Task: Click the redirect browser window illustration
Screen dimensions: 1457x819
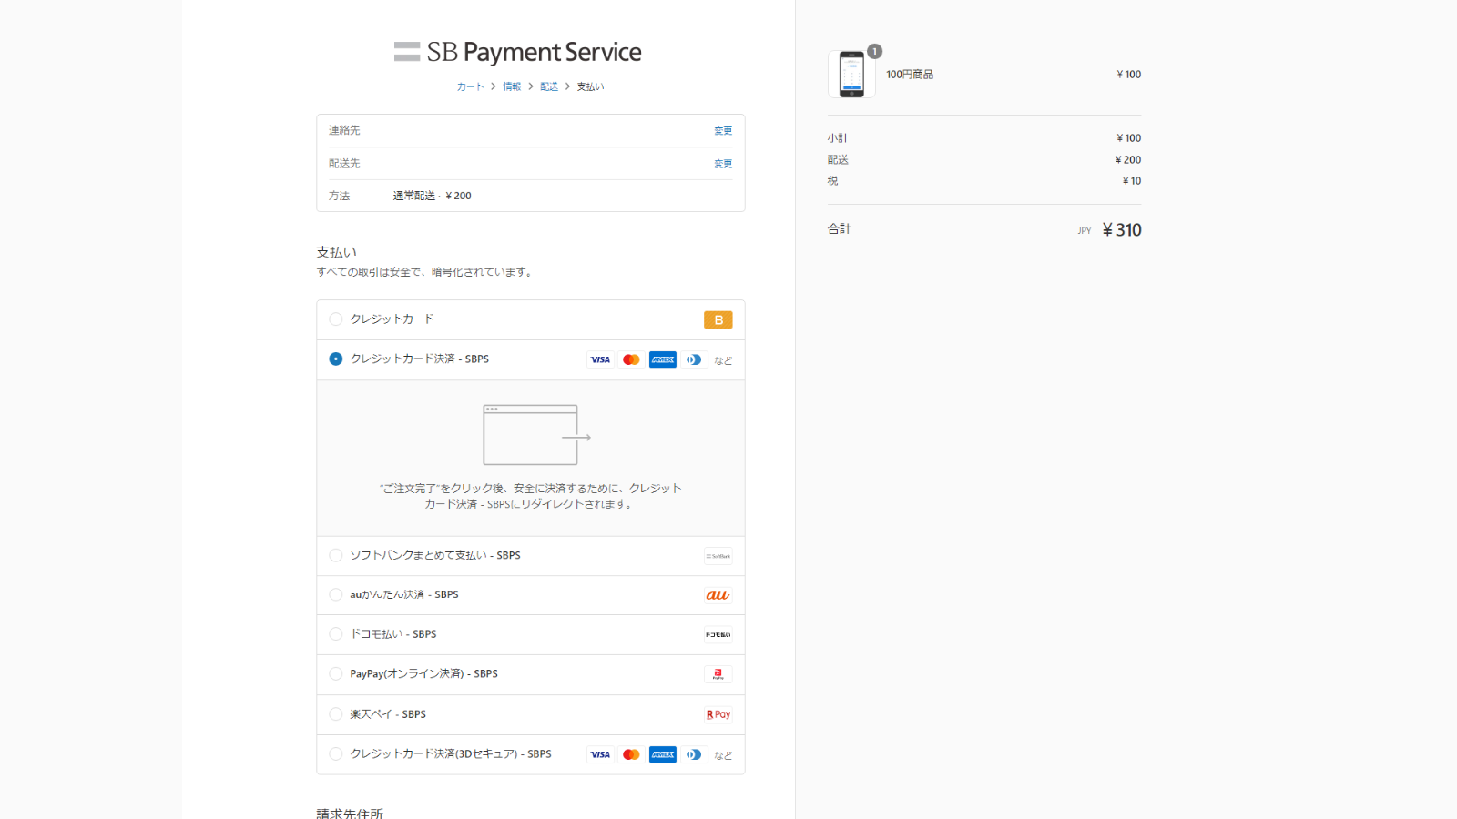Action: point(536,435)
